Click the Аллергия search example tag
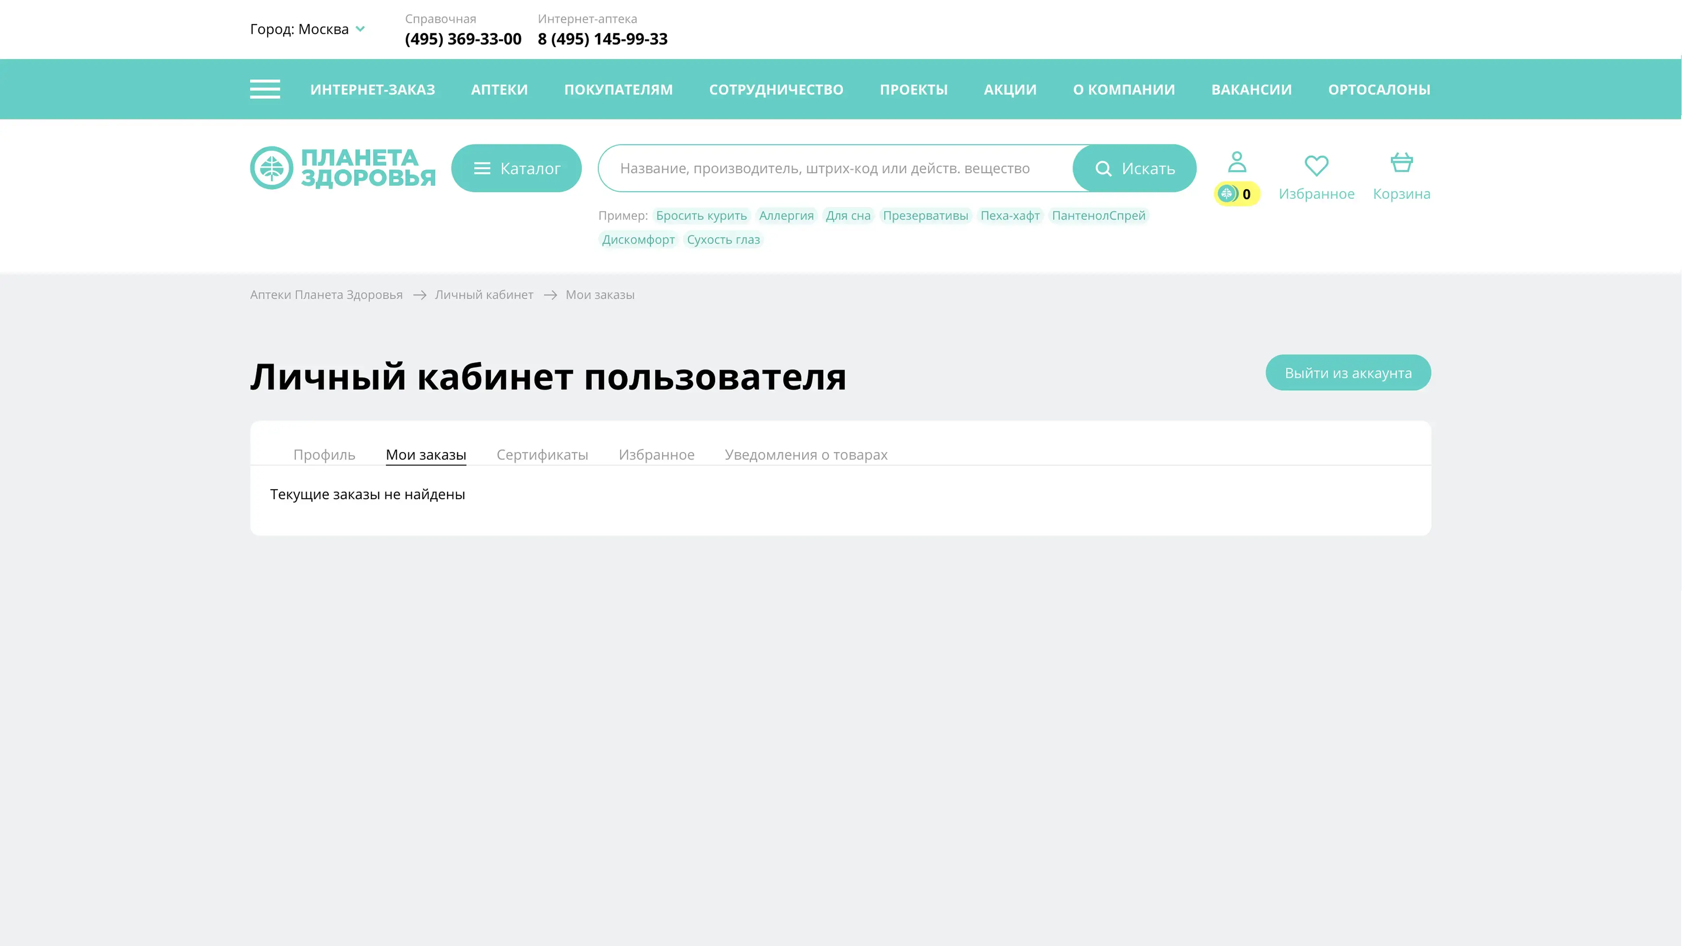Viewport: 1682px width, 946px height. tap(786, 215)
